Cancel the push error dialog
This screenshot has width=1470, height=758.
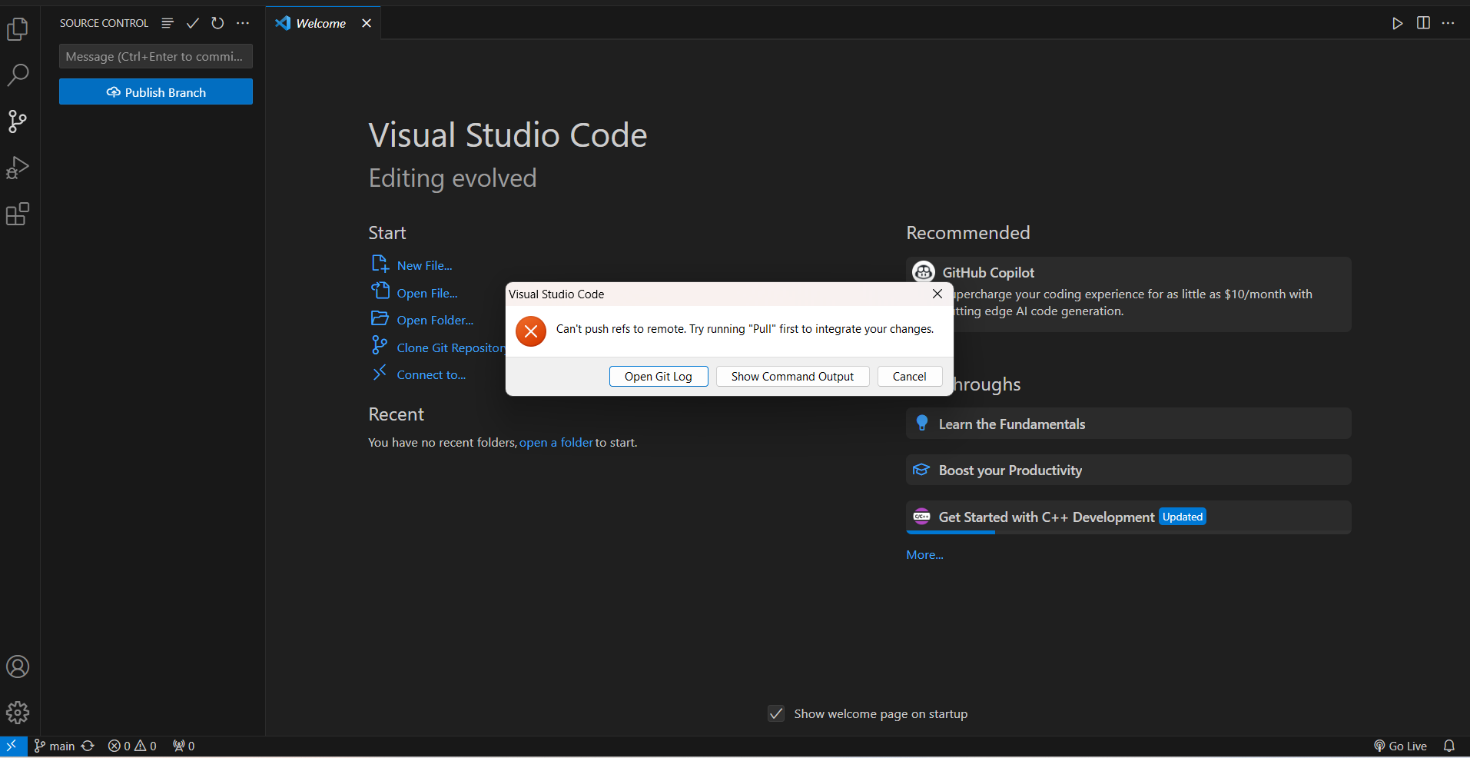point(909,376)
